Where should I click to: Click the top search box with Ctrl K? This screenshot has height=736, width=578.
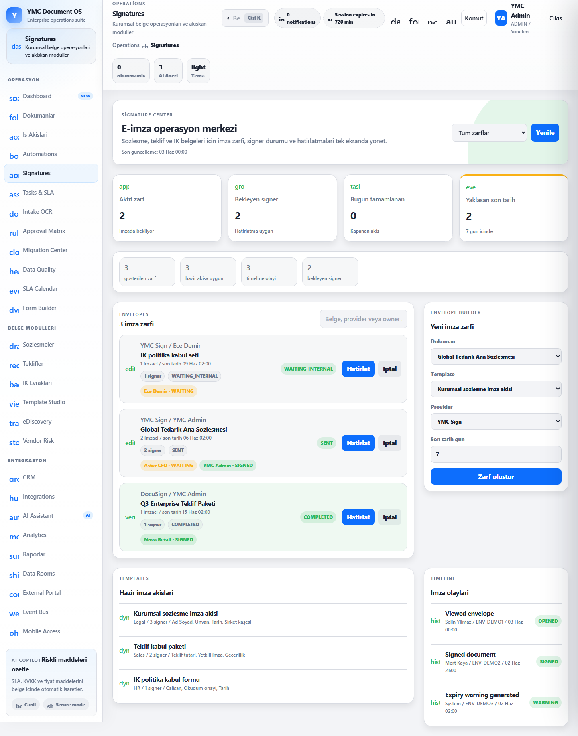pyautogui.click(x=245, y=18)
